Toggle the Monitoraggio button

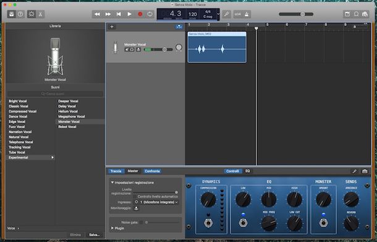[x=136, y=208]
